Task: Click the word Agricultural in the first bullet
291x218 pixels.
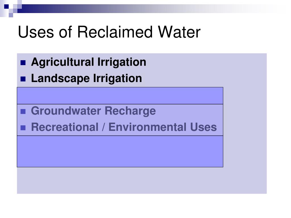Action: coord(63,62)
